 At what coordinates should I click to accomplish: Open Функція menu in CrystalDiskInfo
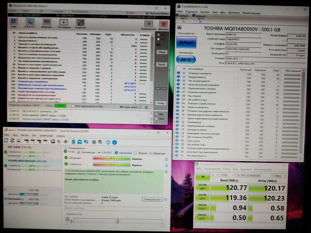204,12
